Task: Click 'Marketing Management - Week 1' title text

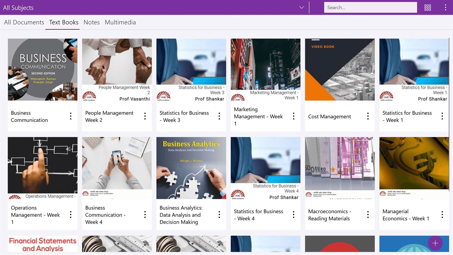Action: tap(258, 116)
